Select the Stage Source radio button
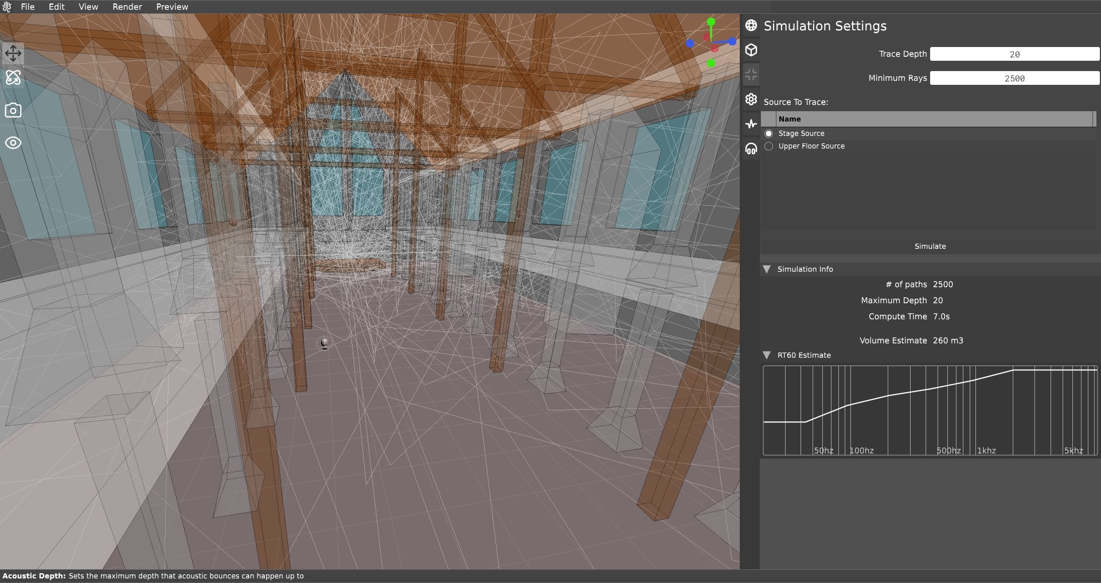Viewport: 1101px width, 583px height. click(x=768, y=133)
